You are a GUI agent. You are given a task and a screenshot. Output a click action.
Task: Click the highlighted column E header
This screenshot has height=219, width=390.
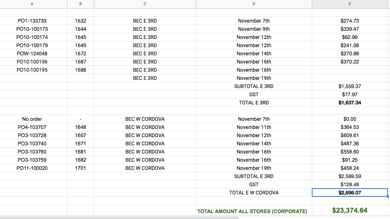pos(350,4)
